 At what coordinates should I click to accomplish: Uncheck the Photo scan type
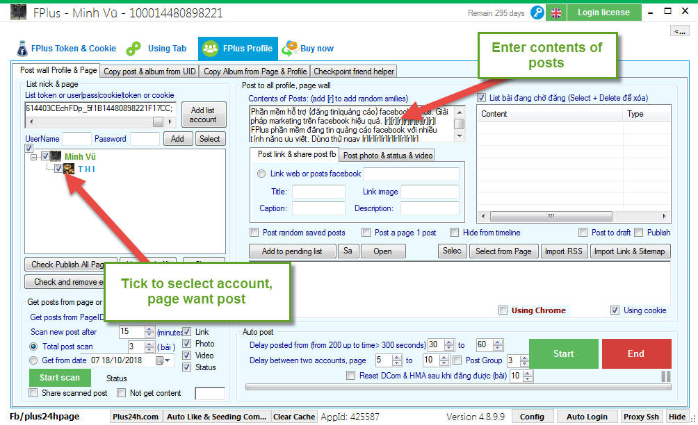[187, 344]
